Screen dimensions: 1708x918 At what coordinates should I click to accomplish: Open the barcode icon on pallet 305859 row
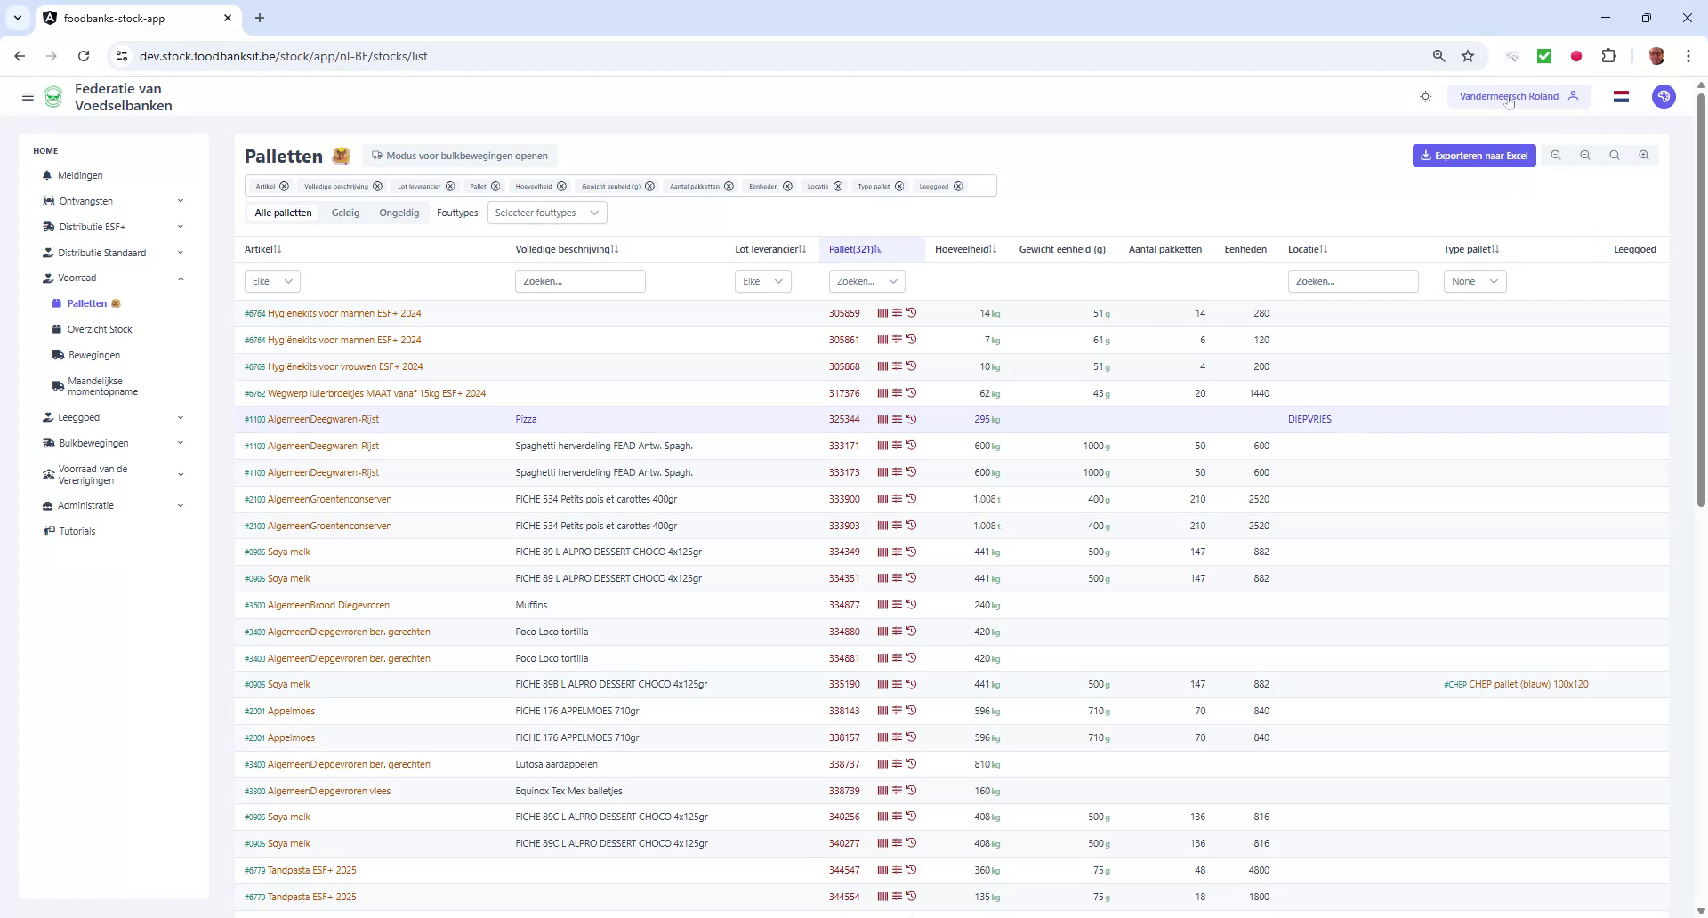[x=882, y=313]
